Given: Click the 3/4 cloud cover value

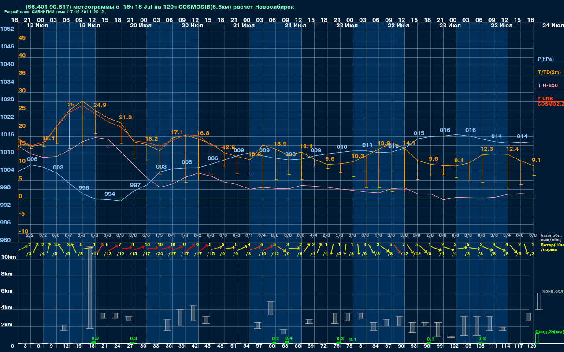Looking at the screenshot, I should (507, 235).
